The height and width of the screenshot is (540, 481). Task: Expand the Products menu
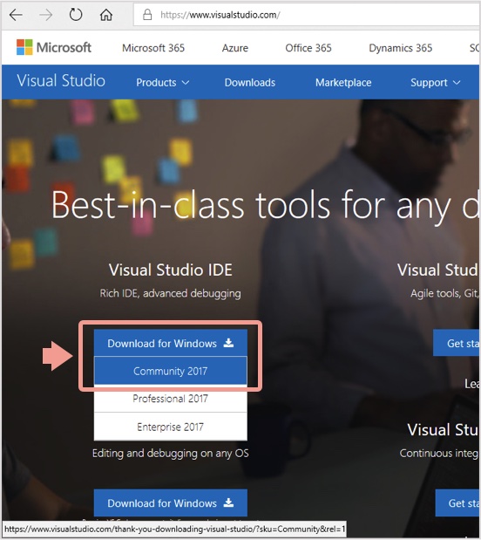click(163, 82)
